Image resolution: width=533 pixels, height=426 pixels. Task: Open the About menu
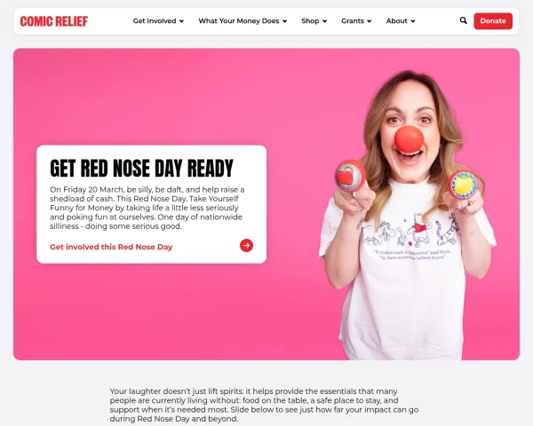tap(397, 21)
